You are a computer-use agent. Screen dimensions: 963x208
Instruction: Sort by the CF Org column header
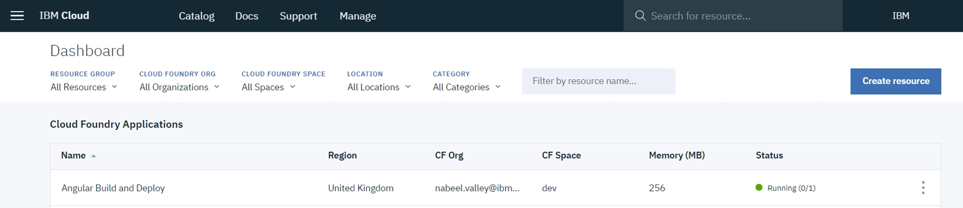pyautogui.click(x=449, y=156)
